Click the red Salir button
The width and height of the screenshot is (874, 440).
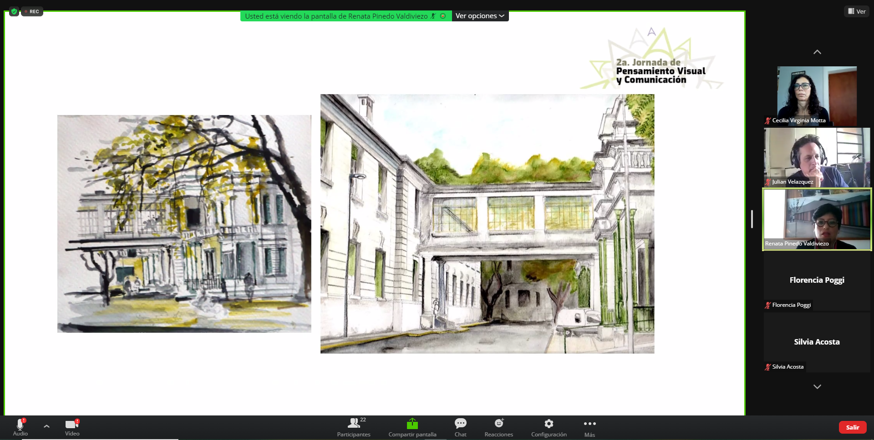(853, 427)
